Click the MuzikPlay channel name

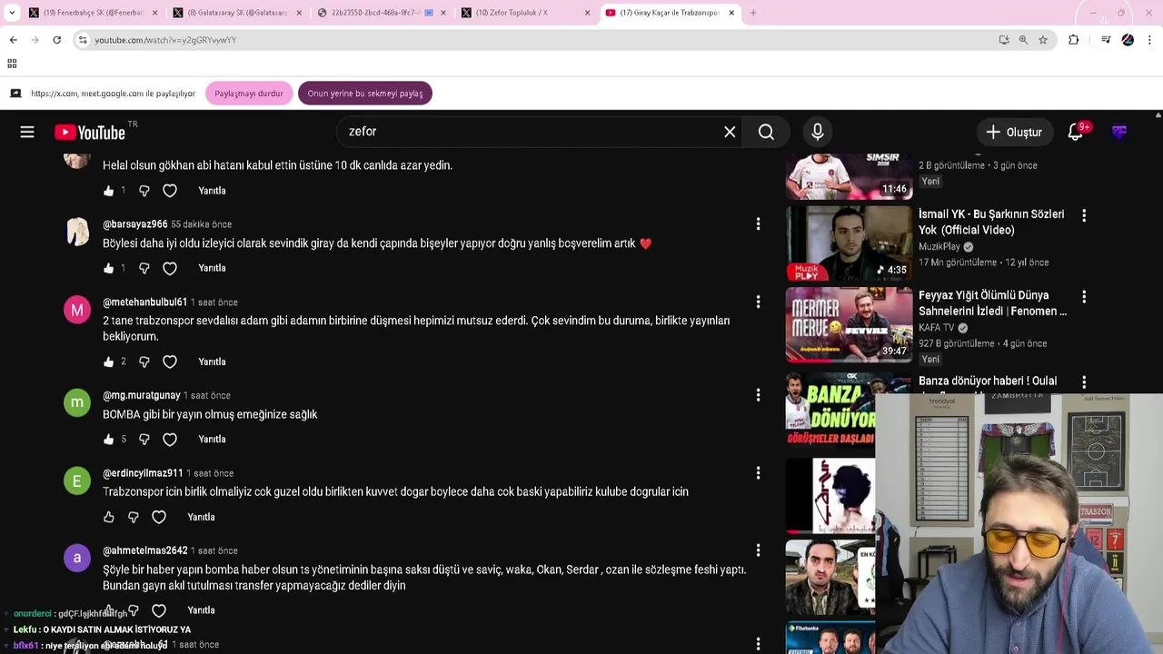click(939, 247)
